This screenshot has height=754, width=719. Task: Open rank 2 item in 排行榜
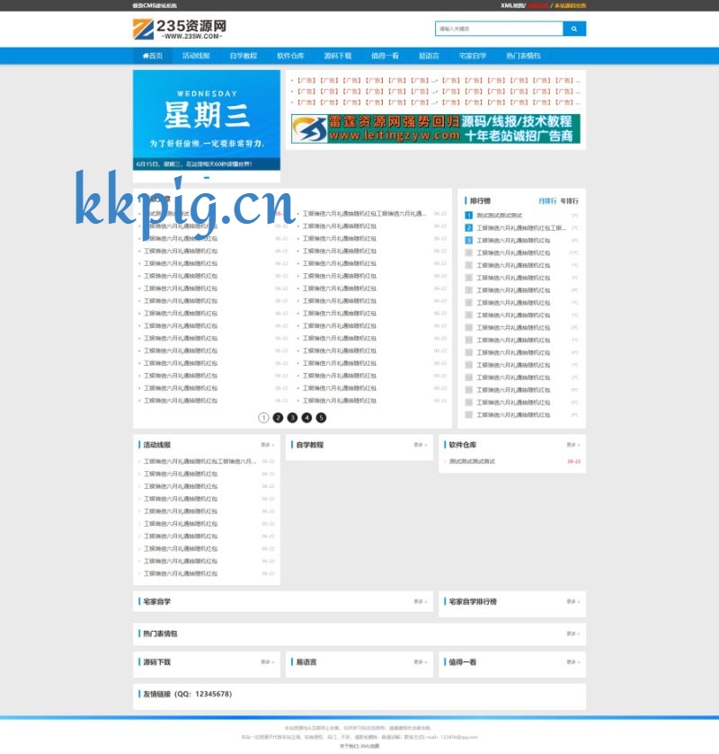click(521, 228)
